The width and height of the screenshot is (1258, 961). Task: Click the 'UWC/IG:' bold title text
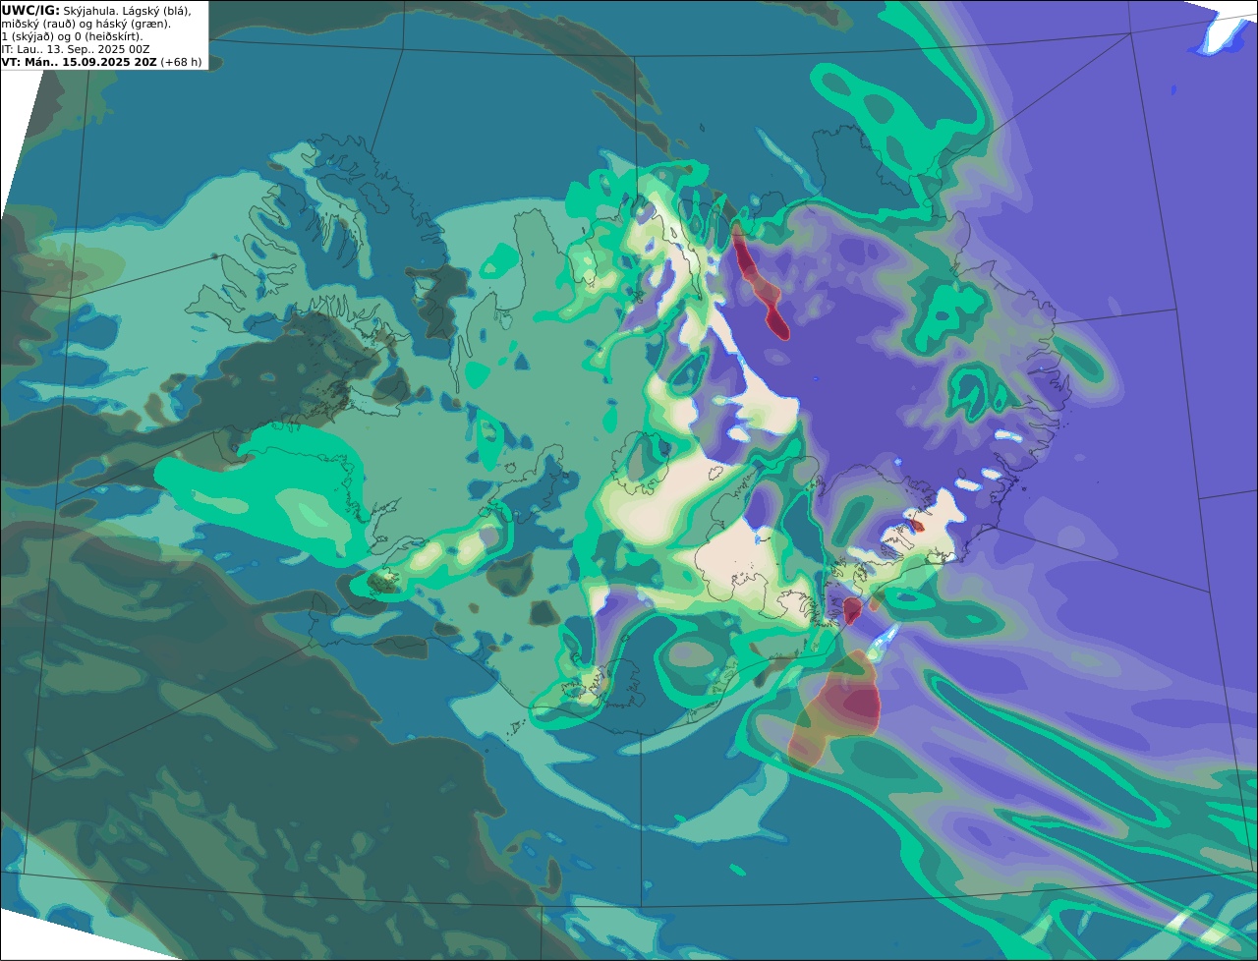click(x=30, y=10)
